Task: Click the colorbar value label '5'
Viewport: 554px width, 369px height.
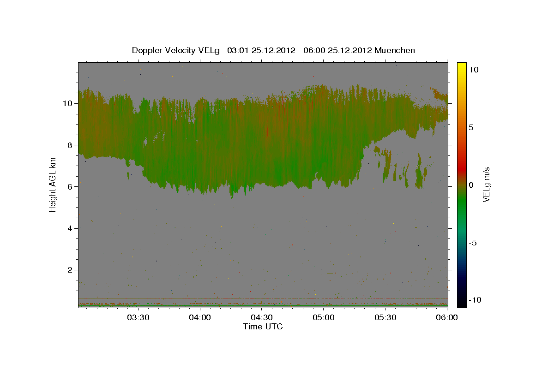Action: pyautogui.click(x=471, y=127)
